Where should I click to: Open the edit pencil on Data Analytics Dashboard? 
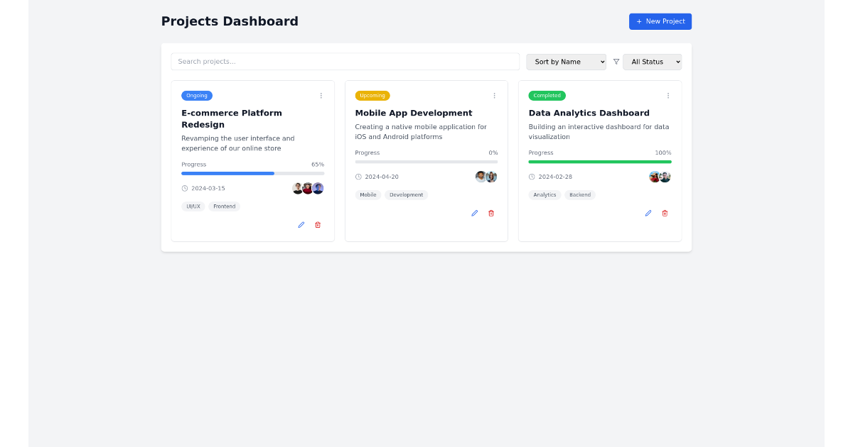click(648, 213)
